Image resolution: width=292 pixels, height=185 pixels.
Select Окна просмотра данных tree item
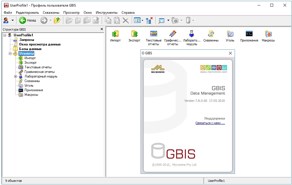40,44
